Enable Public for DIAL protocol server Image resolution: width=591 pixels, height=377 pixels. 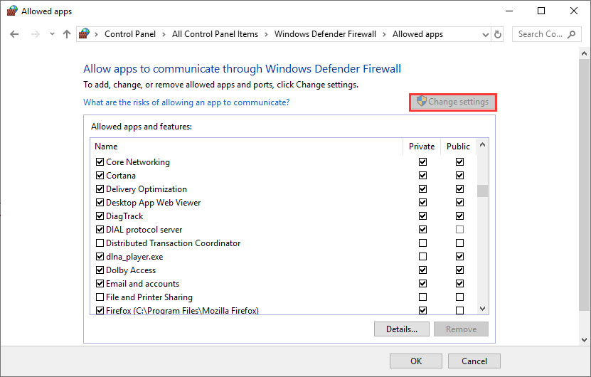click(459, 230)
